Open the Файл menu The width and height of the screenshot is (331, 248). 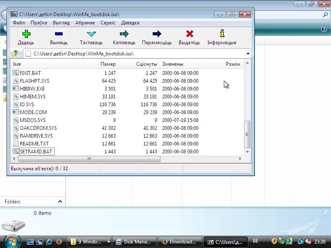(19, 23)
